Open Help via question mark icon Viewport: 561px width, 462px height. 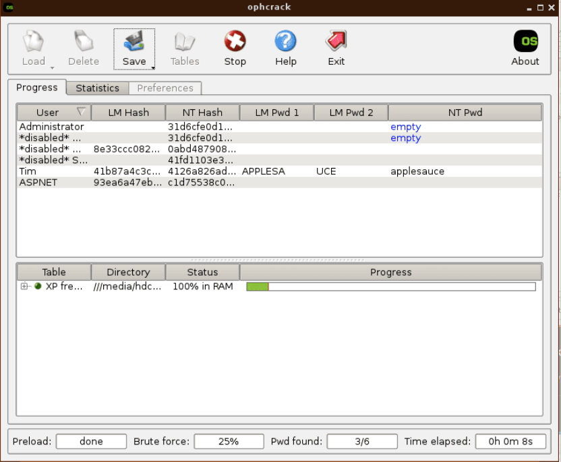[x=285, y=42]
